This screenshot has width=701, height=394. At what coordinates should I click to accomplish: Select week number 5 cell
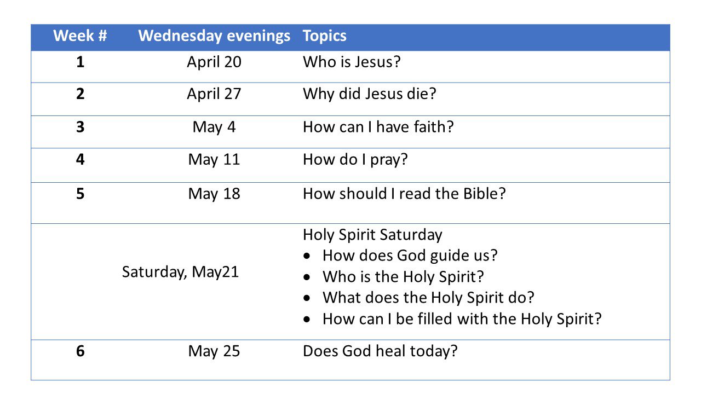coord(81,194)
